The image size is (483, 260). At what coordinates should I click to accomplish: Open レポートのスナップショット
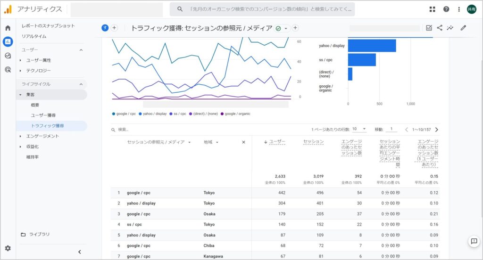[48, 26]
